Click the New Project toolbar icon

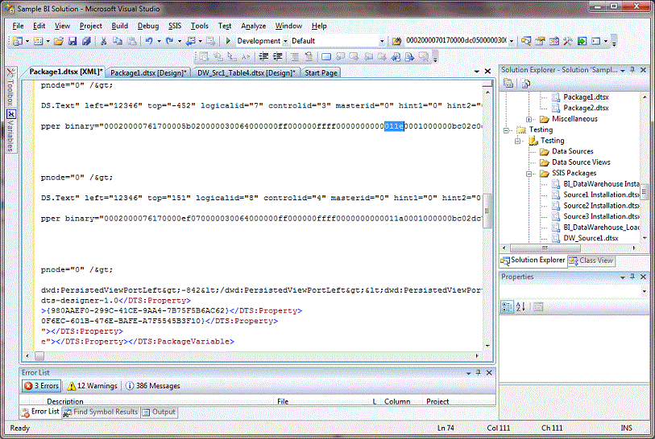[x=17, y=41]
